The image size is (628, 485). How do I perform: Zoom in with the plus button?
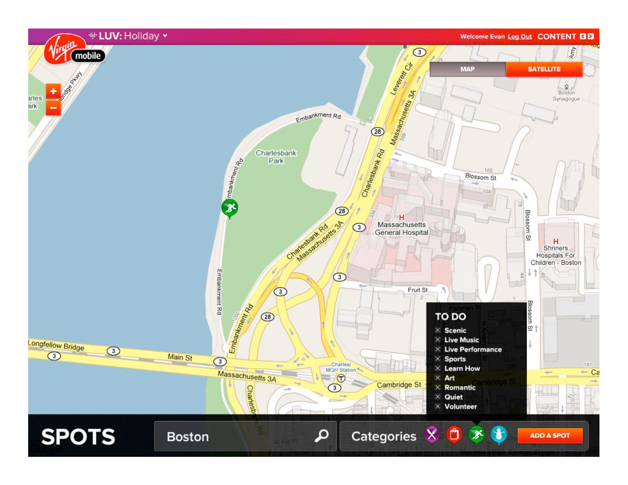pos(53,91)
